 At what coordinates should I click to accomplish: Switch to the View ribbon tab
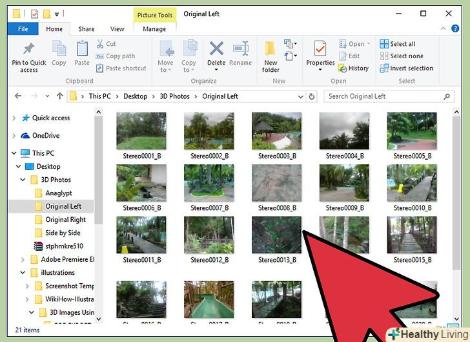(117, 29)
